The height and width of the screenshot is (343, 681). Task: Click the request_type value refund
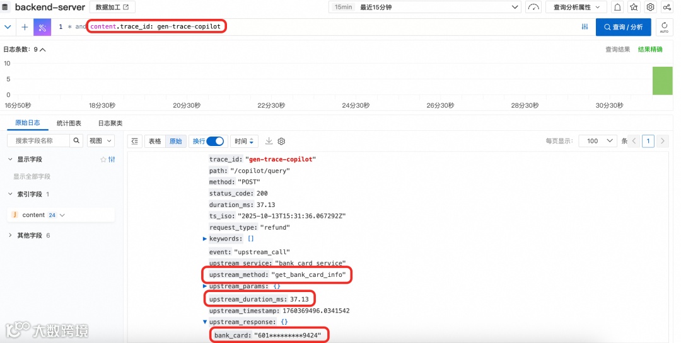275,227
